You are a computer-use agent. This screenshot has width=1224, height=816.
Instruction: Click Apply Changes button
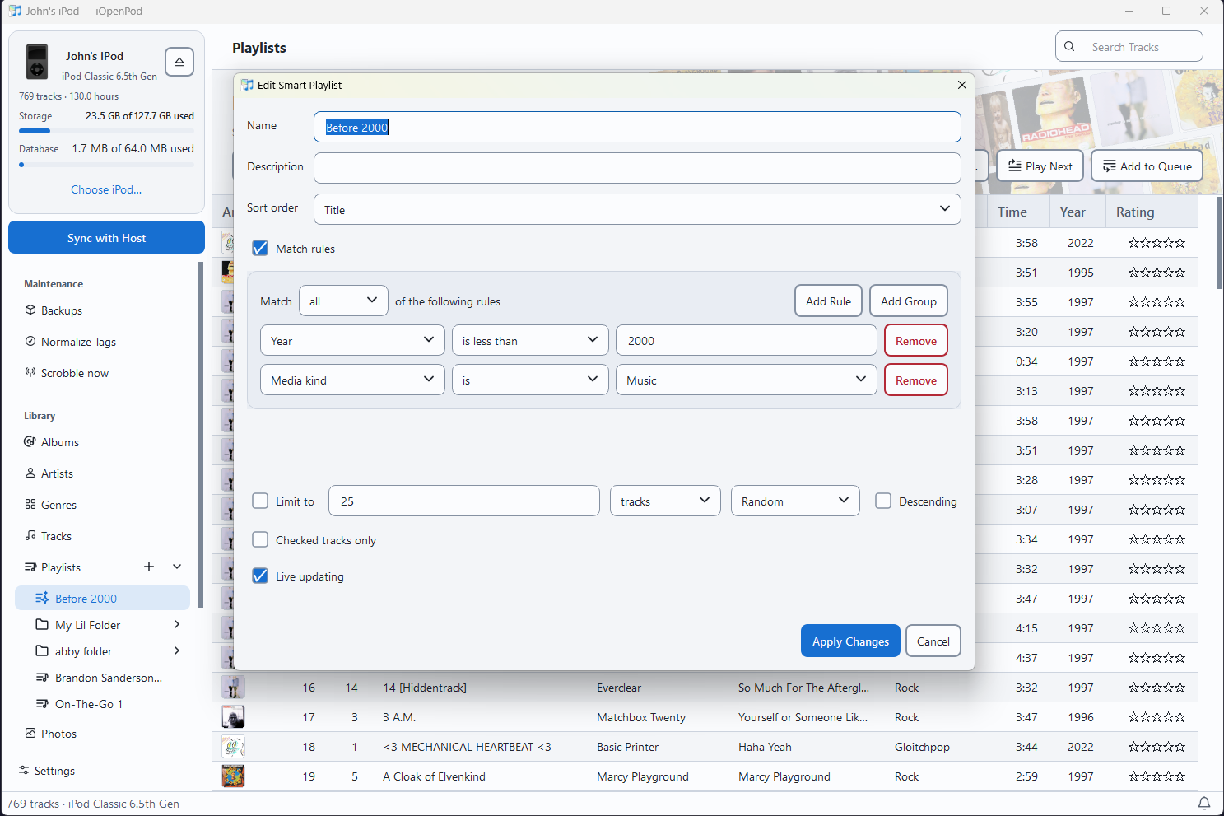click(850, 641)
